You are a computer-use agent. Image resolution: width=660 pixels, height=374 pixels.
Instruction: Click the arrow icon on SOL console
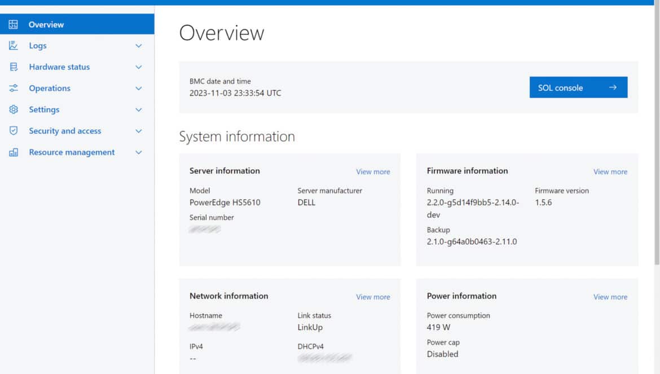pos(613,87)
